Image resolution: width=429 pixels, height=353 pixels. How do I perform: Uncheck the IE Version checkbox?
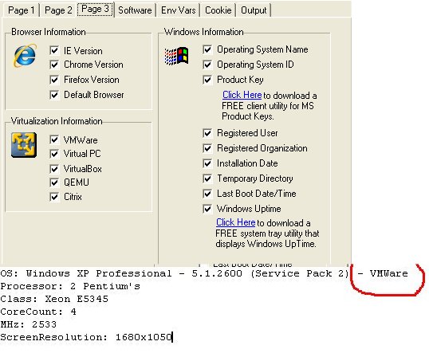pos(54,50)
